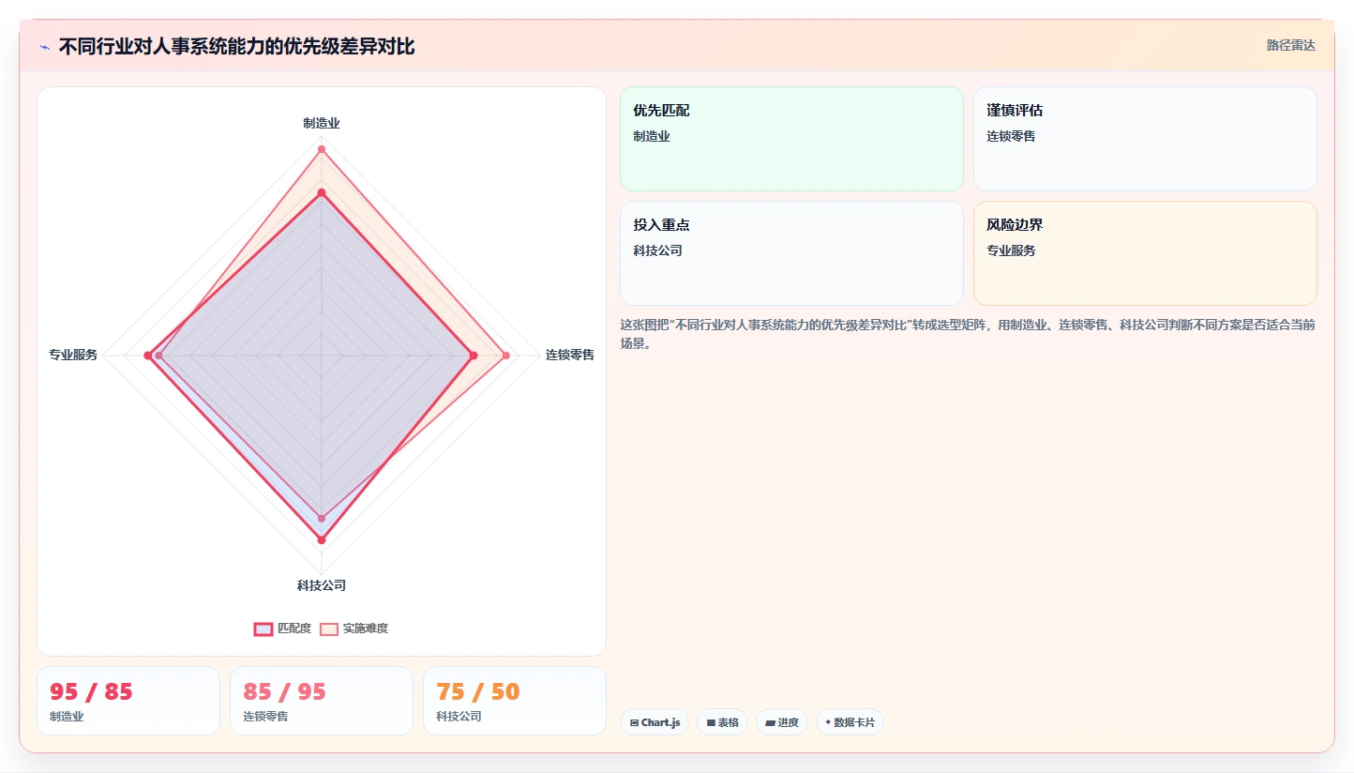The width and height of the screenshot is (1354, 773).
Task: Click the 实施难度 data point on 连锁零售 axis
Action: 506,356
